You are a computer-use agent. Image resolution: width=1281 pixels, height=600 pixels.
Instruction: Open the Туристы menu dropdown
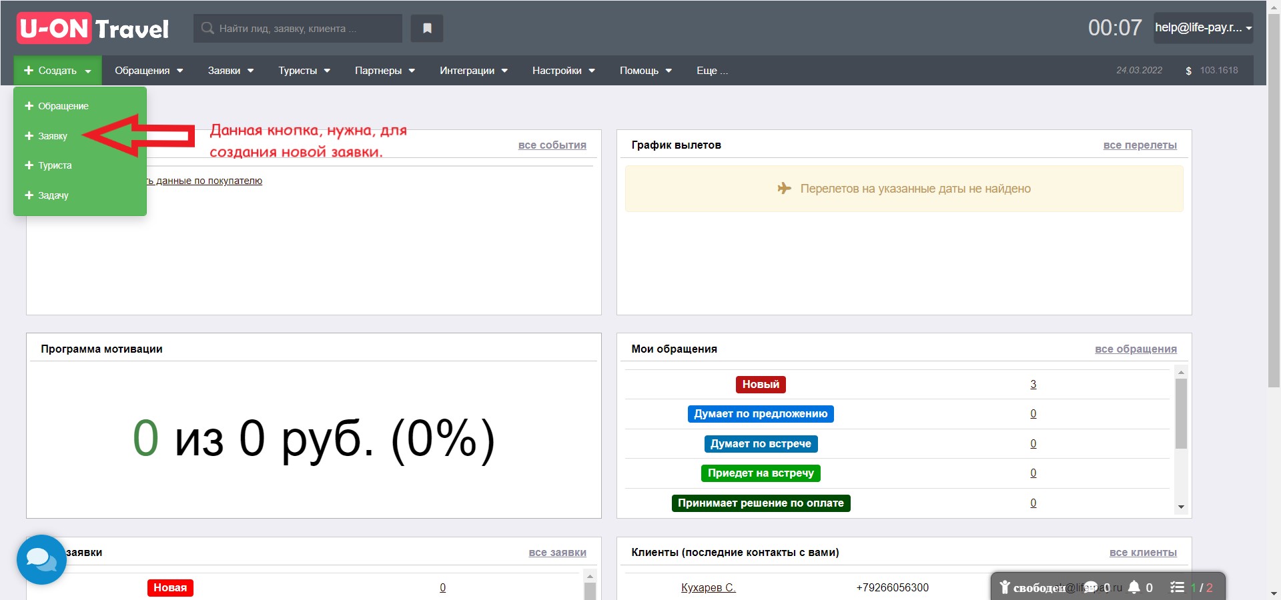coord(304,70)
